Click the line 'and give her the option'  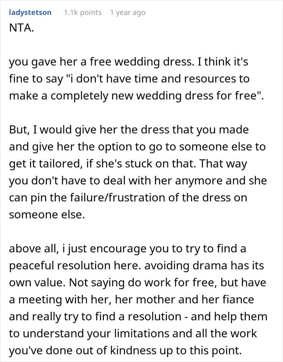coord(137,147)
